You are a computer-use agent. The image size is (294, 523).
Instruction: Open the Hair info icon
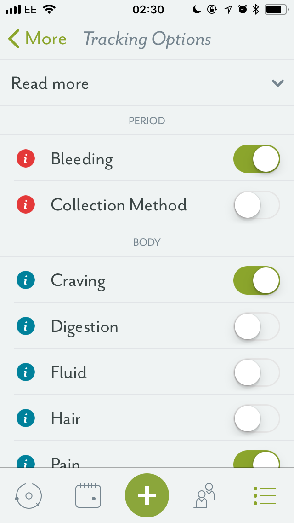coord(26,418)
